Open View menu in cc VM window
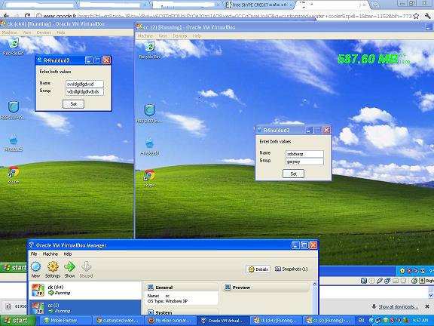Viewport: 434px width, 326px height. 163,35
